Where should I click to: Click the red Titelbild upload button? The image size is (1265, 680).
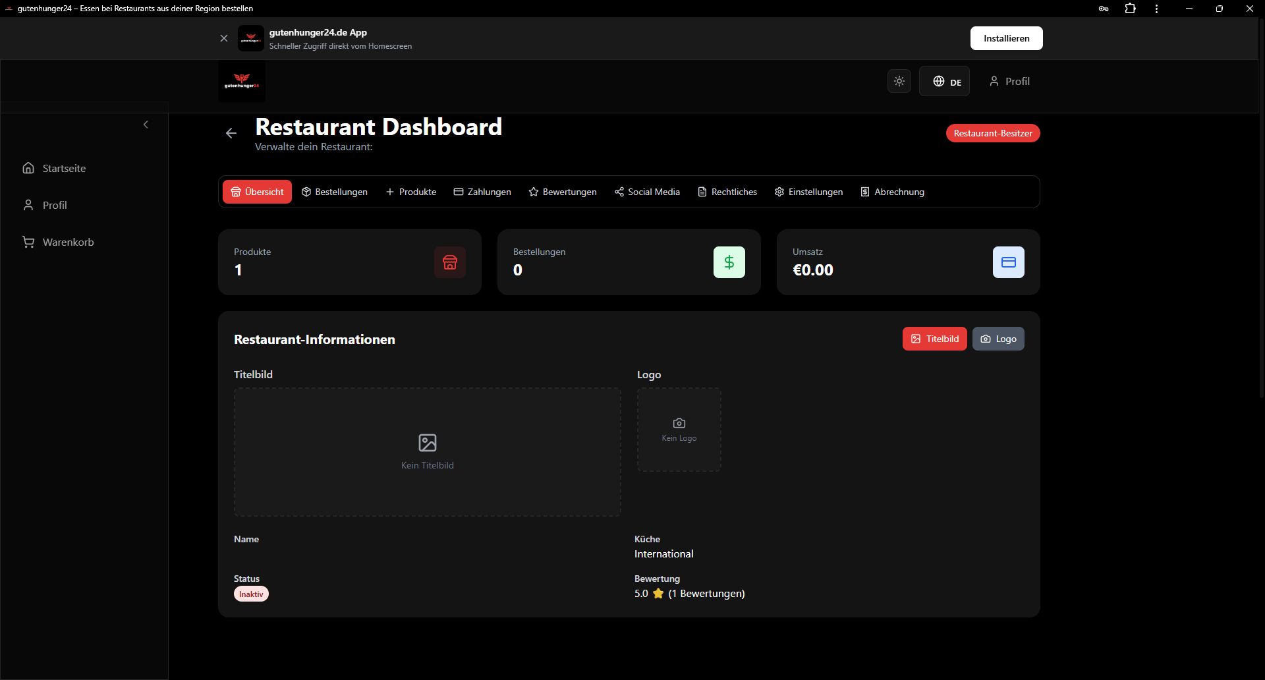pos(934,339)
